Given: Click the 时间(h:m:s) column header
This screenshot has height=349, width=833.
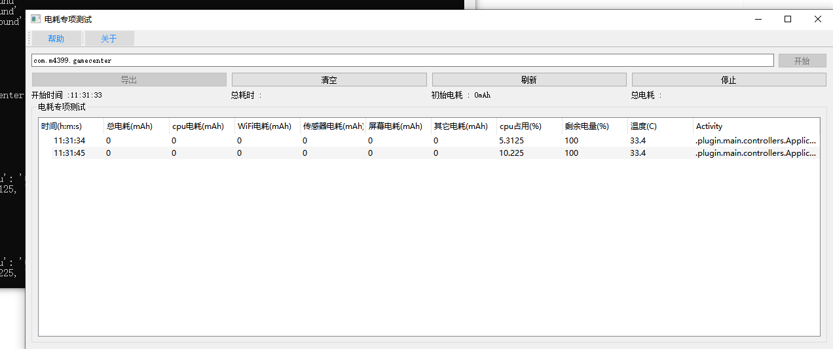Looking at the screenshot, I should tap(71, 126).
